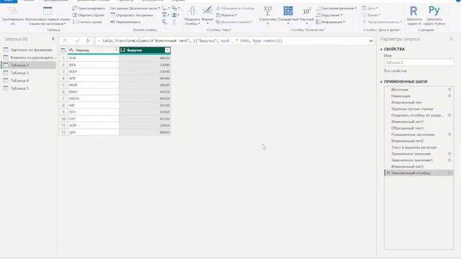Open the Data Type: Decimal Number dropdown
This screenshot has height=259, width=461.
click(x=135, y=8)
